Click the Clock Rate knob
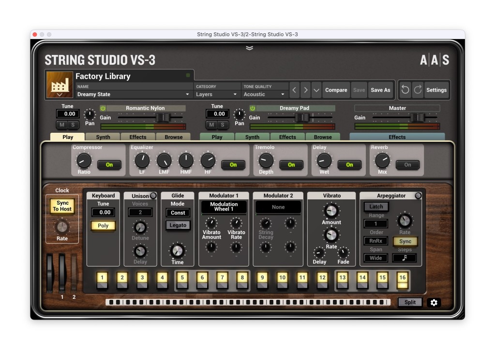 pos(62,227)
